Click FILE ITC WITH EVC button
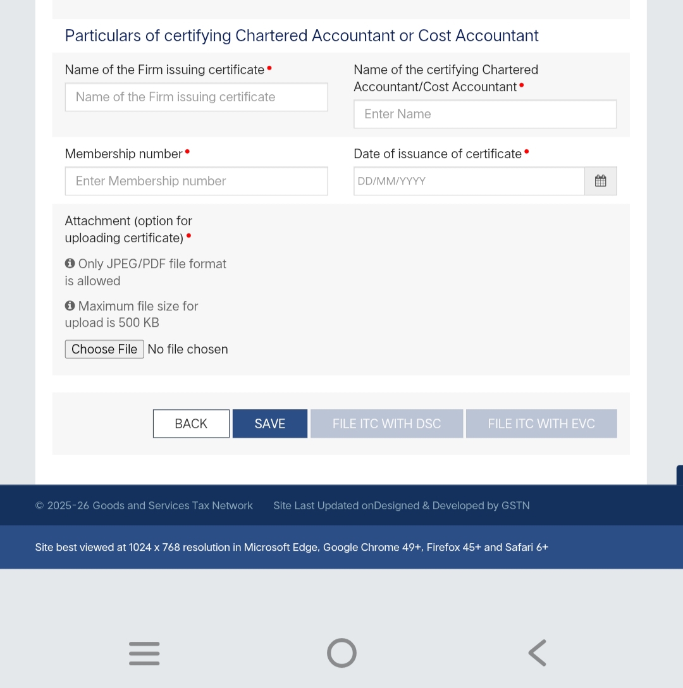This screenshot has width=683, height=688. 541,424
